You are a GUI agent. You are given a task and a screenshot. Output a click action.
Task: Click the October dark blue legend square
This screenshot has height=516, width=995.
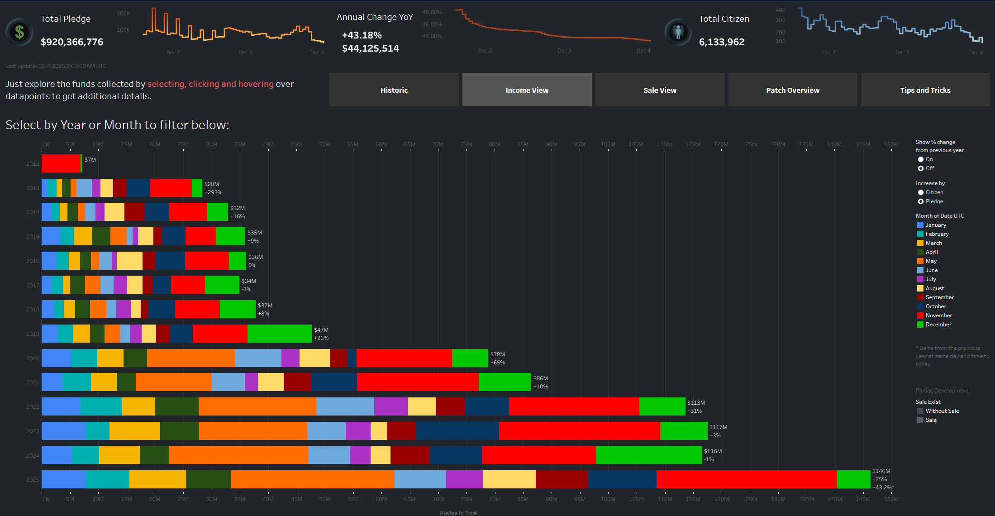point(920,306)
